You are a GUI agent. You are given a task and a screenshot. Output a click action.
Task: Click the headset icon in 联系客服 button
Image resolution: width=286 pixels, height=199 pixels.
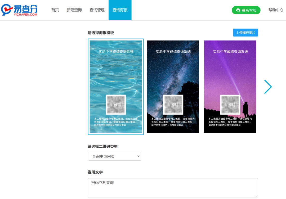point(238,10)
